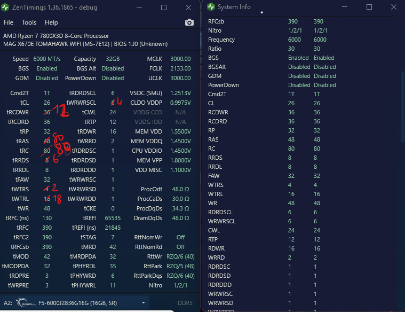This screenshot has width=405, height=312.
Task: Open the Tools menu
Action: coord(29,22)
